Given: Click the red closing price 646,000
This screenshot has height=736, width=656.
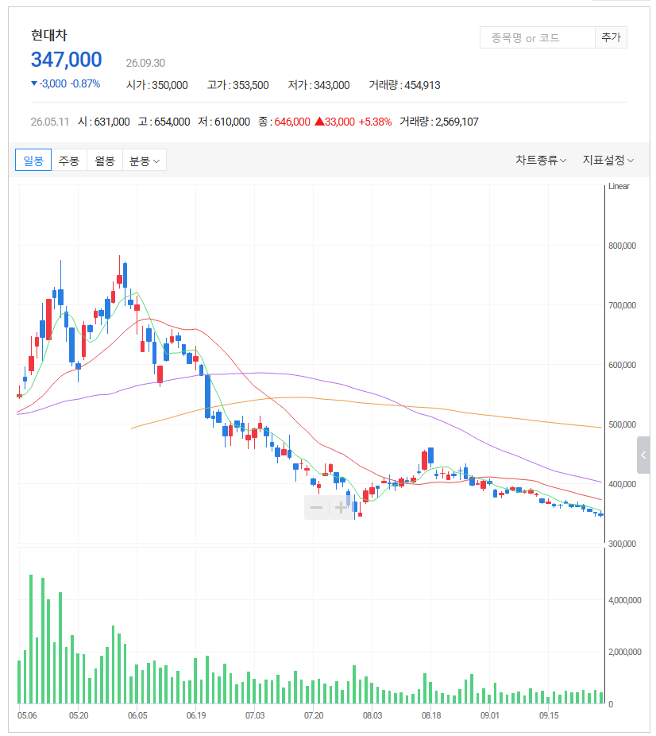Looking at the screenshot, I should [x=292, y=122].
